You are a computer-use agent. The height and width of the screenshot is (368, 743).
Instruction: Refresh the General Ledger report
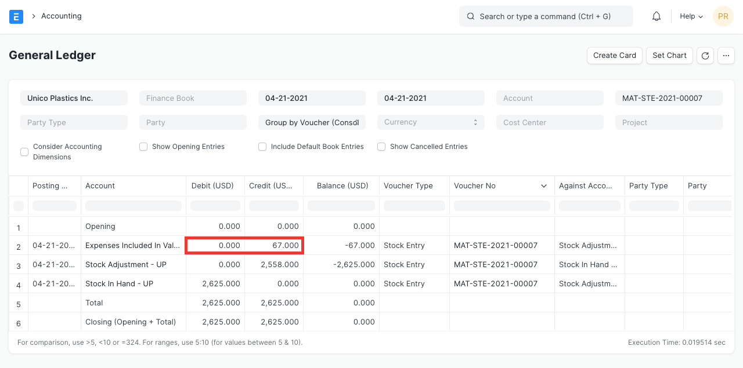click(705, 55)
